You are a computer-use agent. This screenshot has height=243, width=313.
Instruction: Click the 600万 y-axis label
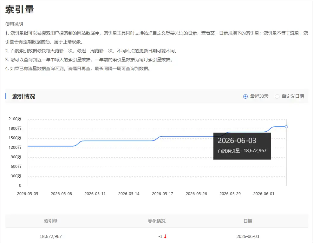pyautogui.click(x=16, y=167)
